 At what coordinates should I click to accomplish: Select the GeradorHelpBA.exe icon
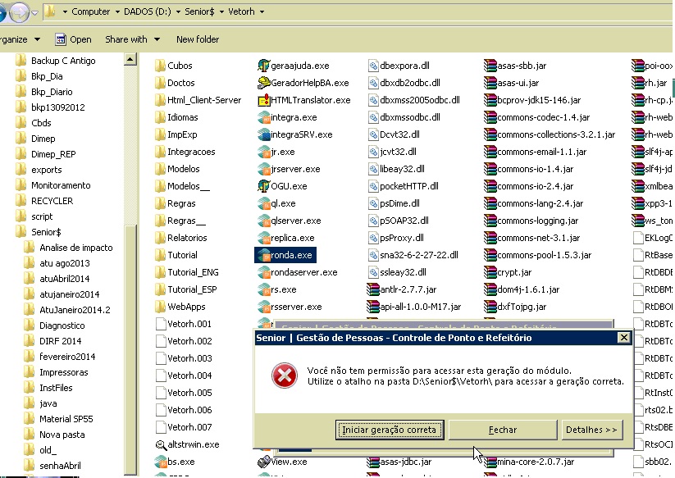[x=263, y=83]
